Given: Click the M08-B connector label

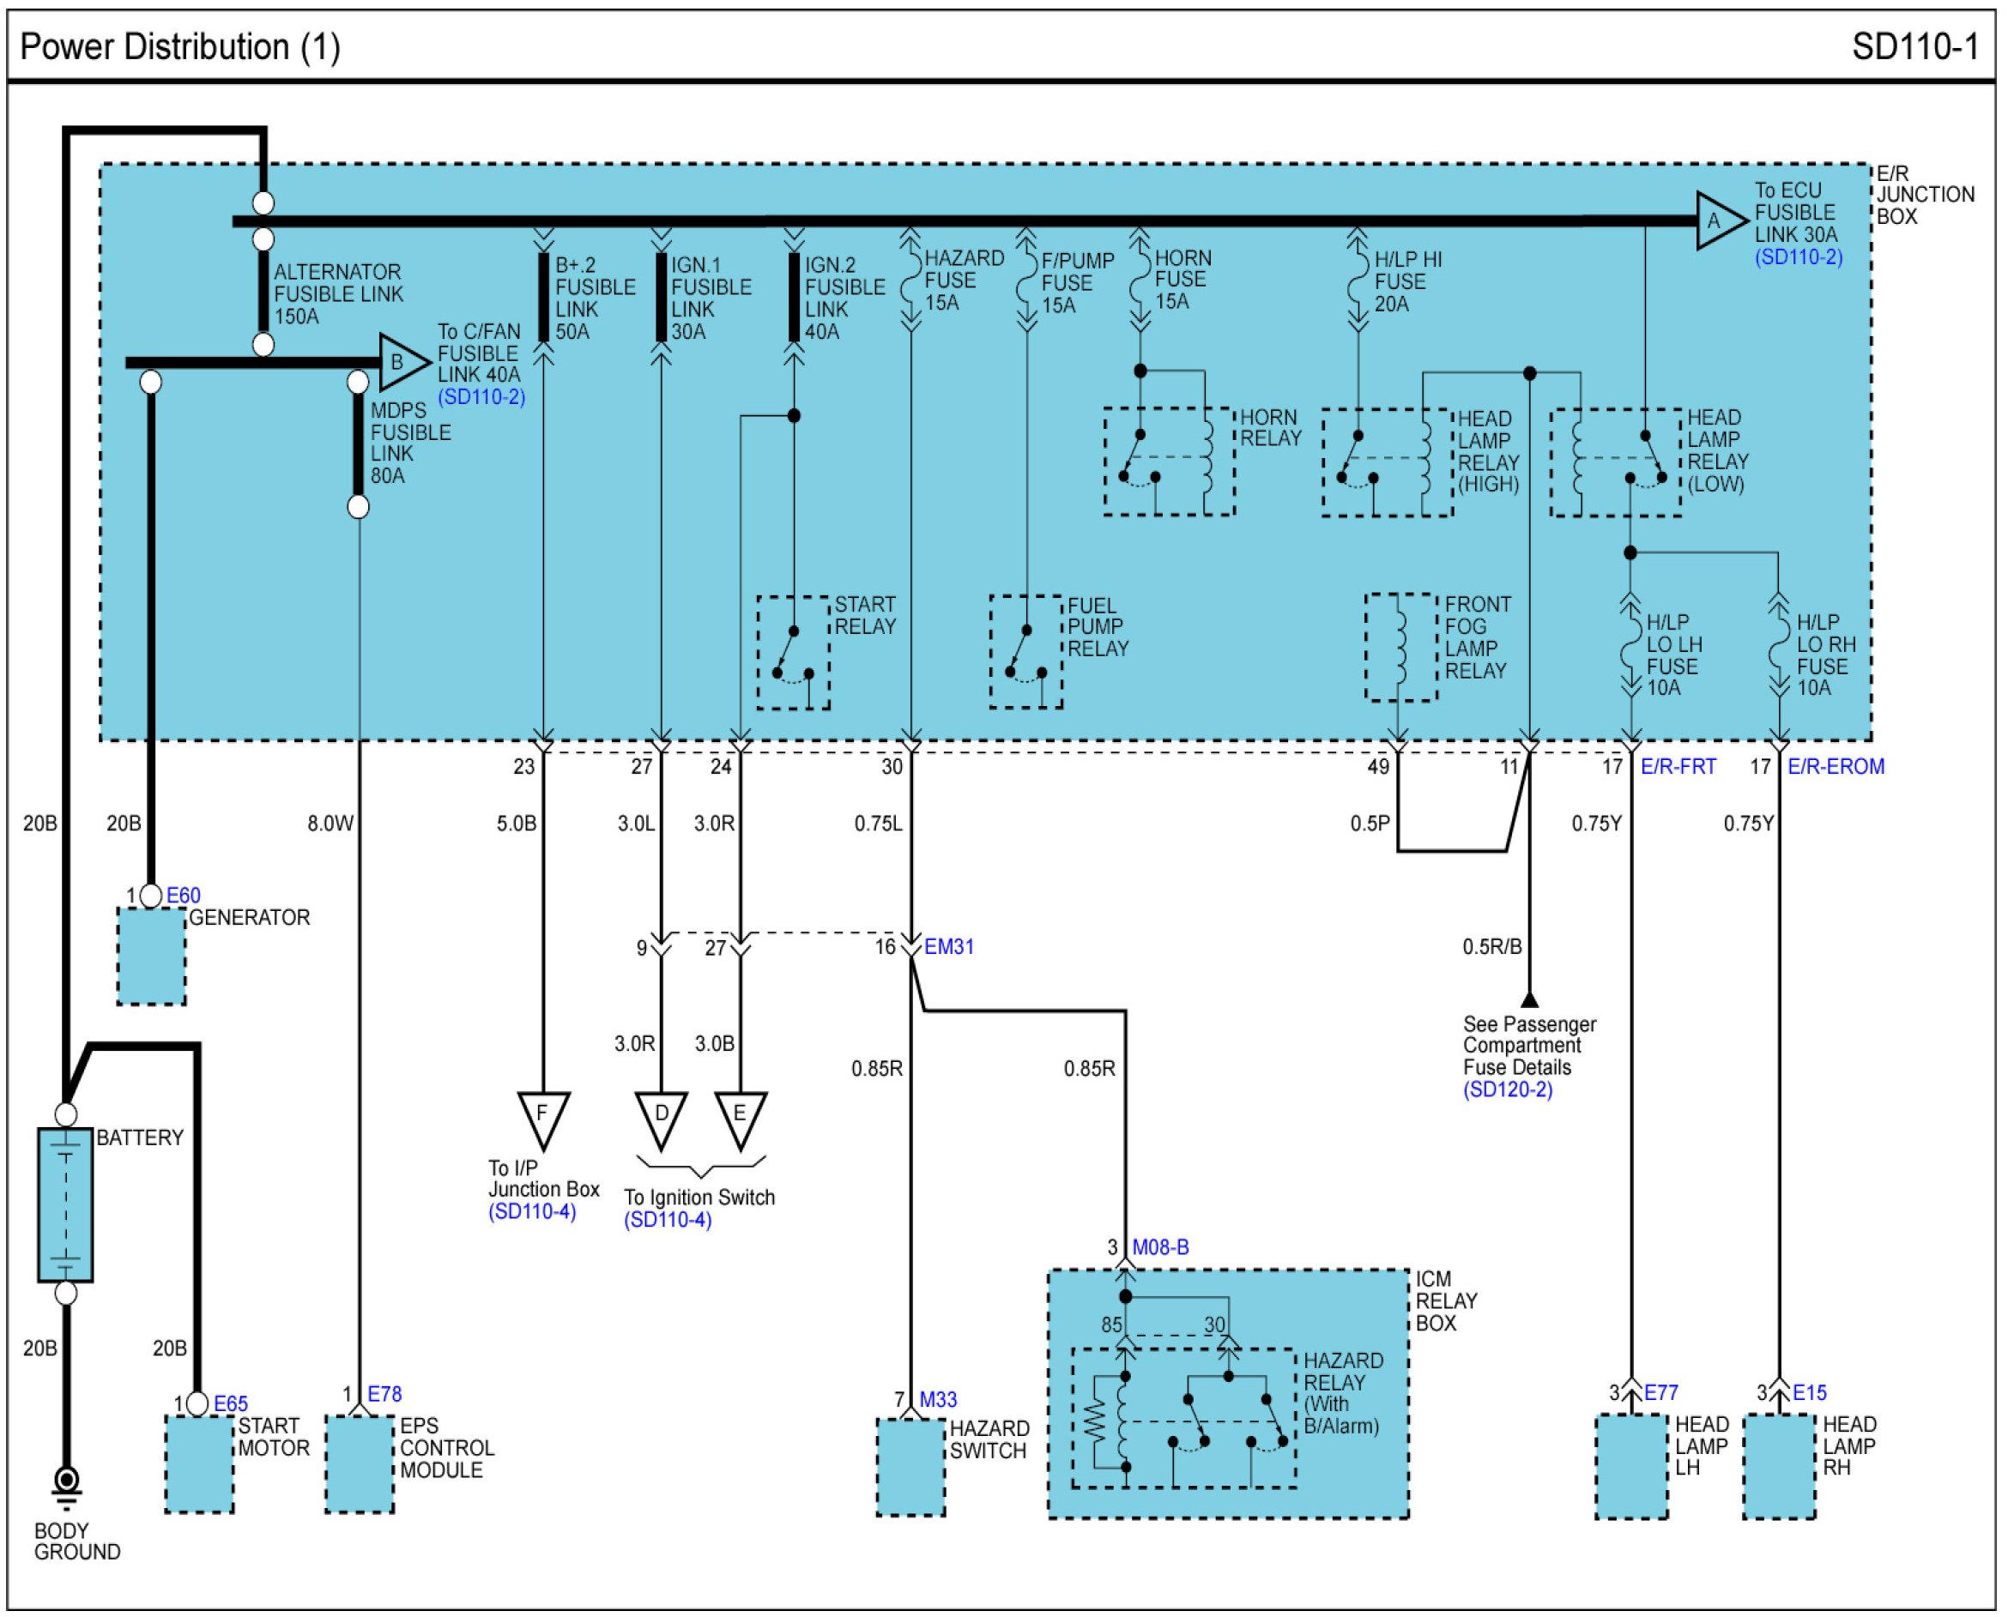Looking at the screenshot, I should [x=1159, y=1246].
